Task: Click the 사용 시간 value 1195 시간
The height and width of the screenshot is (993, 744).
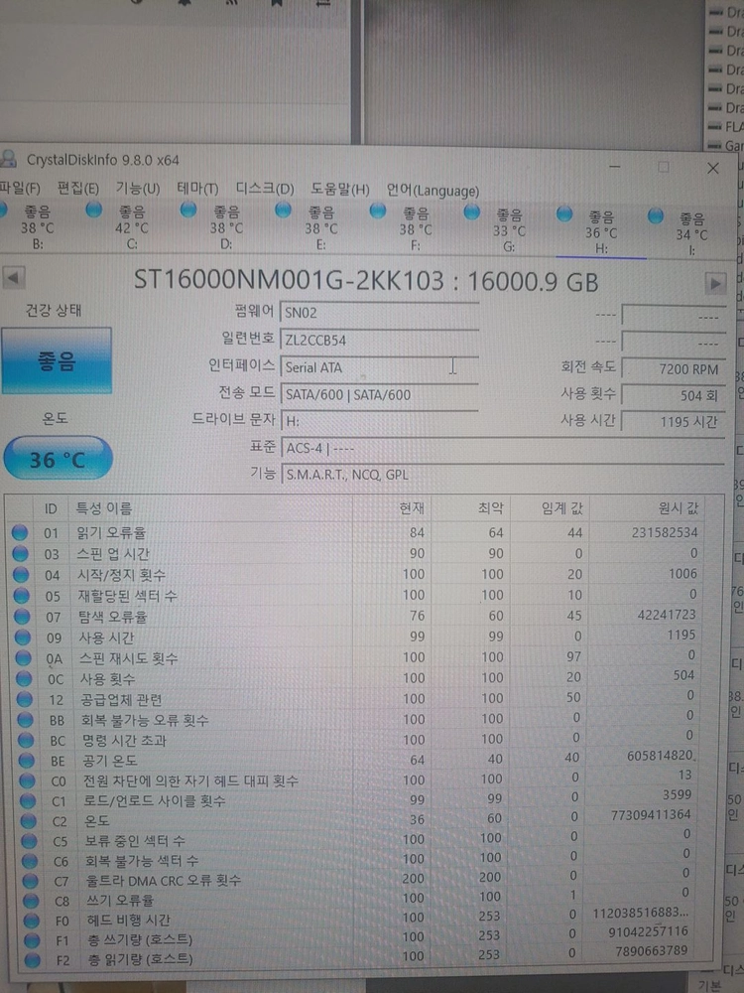Action: click(x=674, y=421)
